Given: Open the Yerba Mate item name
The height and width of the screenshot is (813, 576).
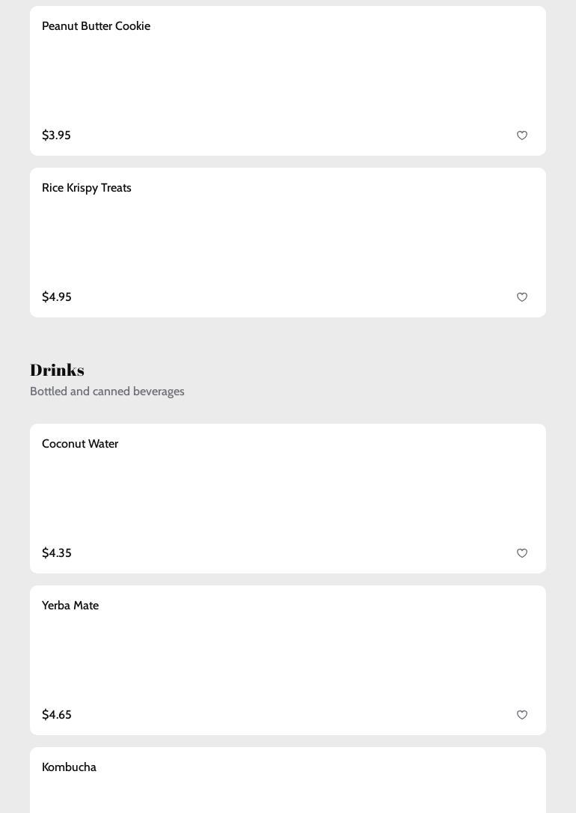Looking at the screenshot, I should (x=70, y=606).
